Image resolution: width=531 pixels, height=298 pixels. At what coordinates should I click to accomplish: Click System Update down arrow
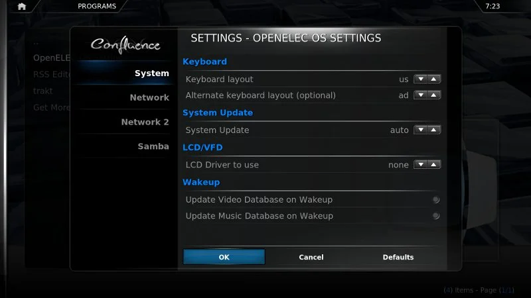click(420, 130)
